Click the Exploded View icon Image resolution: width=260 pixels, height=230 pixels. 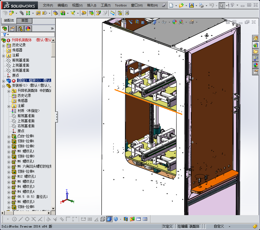99,13
